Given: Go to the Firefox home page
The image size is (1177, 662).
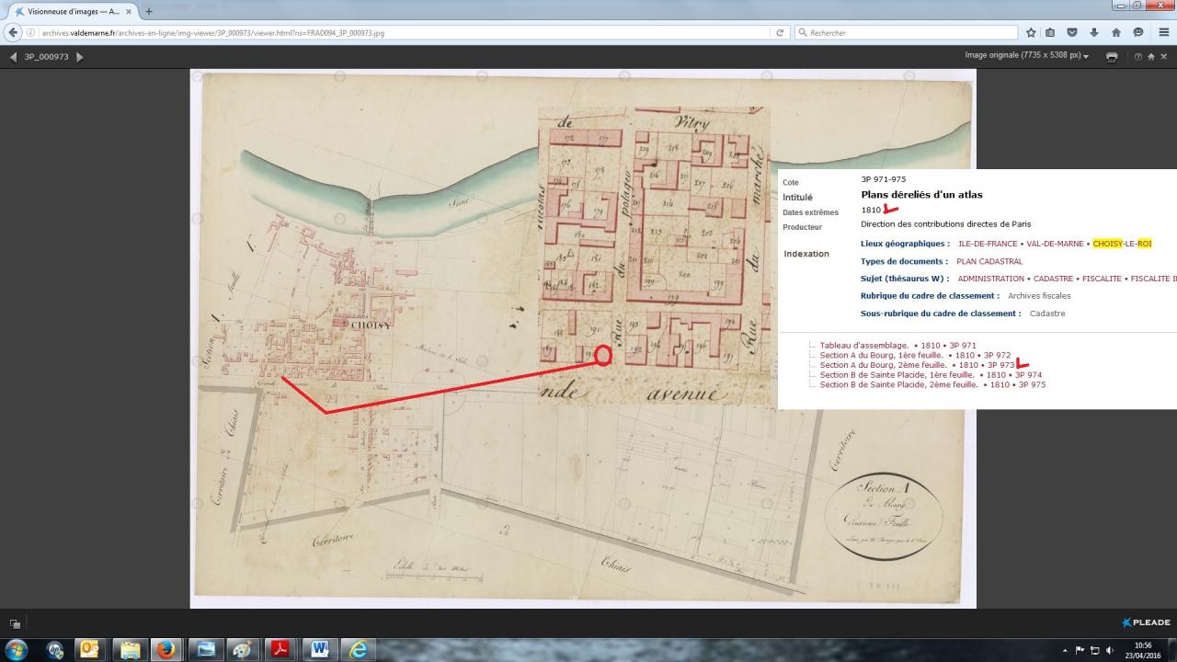Looking at the screenshot, I should [1116, 32].
